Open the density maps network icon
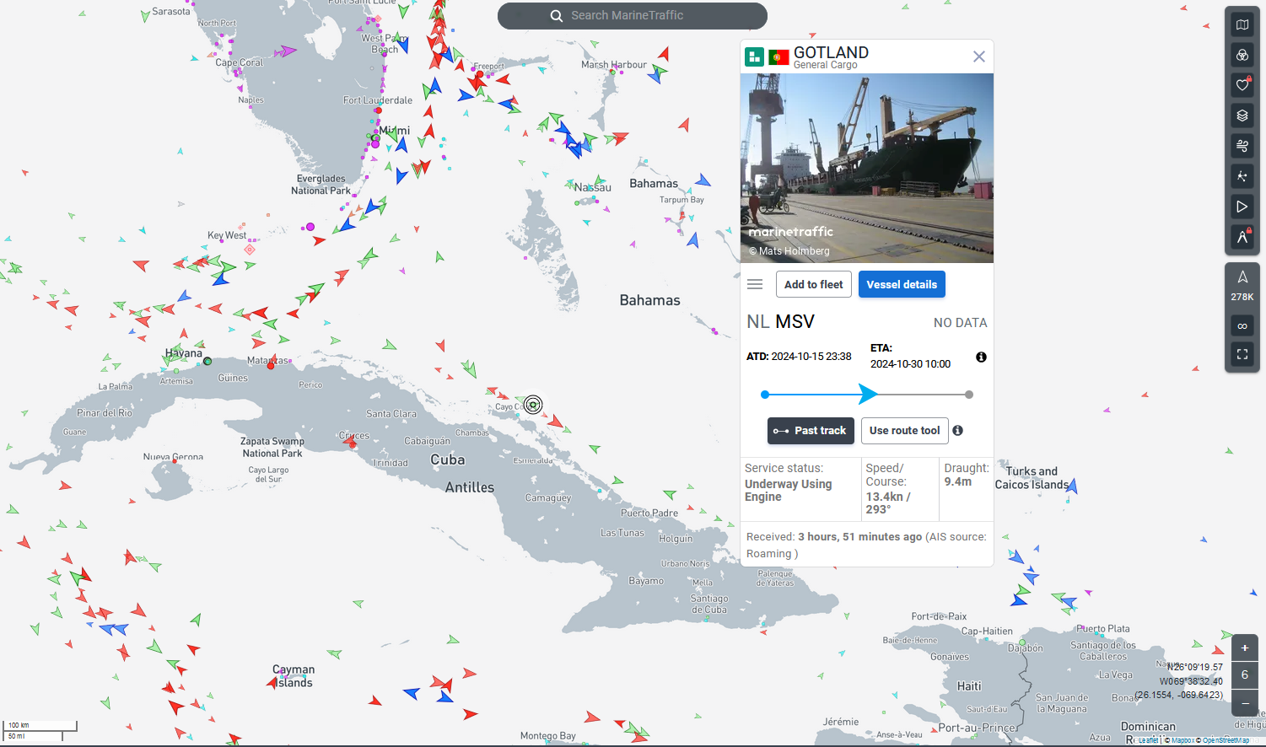The height and width of the screenshot is (747, 1266). point(1242,176)
